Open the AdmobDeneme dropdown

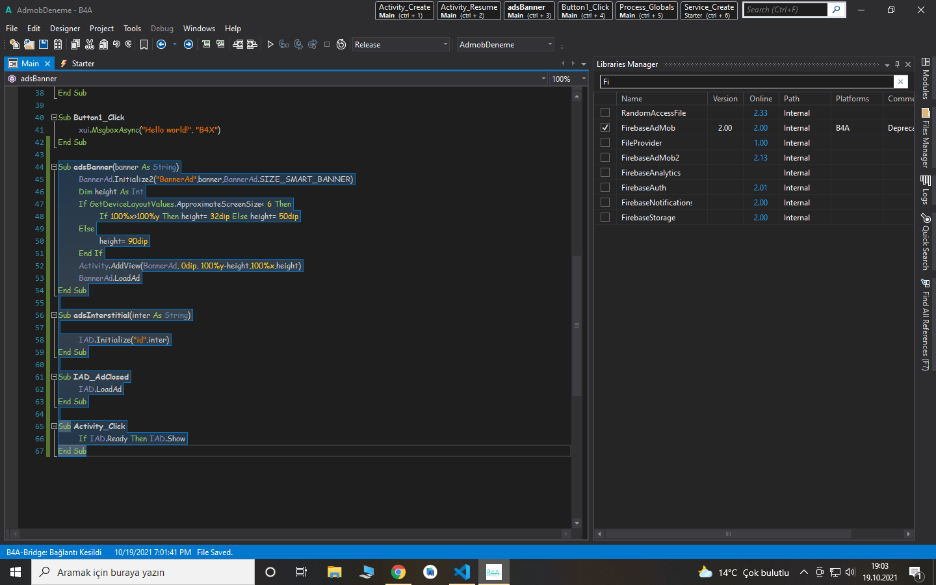pos(506,44)
